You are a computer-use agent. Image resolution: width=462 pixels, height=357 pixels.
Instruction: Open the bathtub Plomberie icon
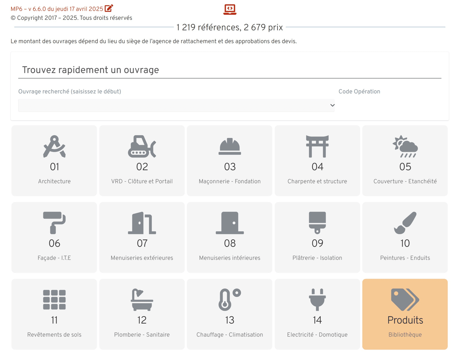tap(142, 299)
